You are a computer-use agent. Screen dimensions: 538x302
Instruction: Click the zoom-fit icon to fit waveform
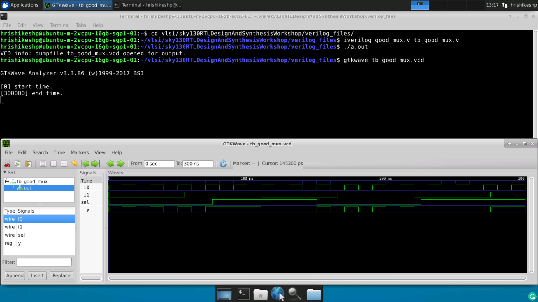tap(43, 163)
